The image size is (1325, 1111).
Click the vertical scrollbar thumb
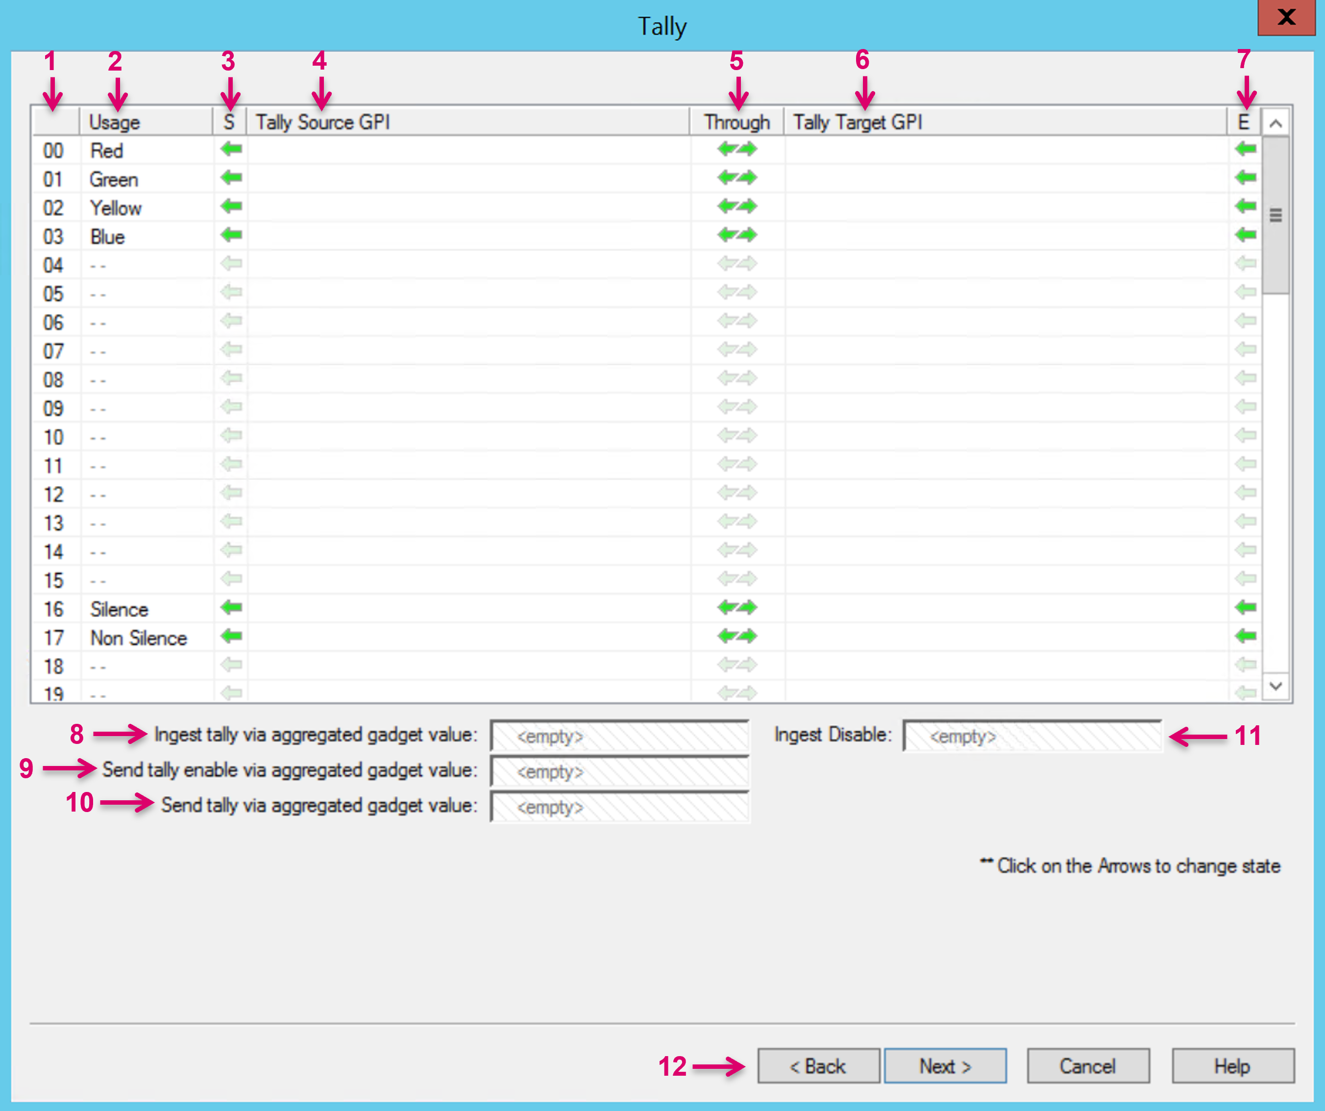pyautogui.click(x=1275, y=215)
